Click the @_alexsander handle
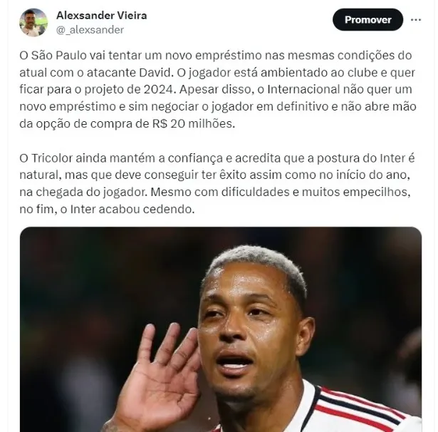This screenshot has width=438, height=432. (x=90, y=30)
